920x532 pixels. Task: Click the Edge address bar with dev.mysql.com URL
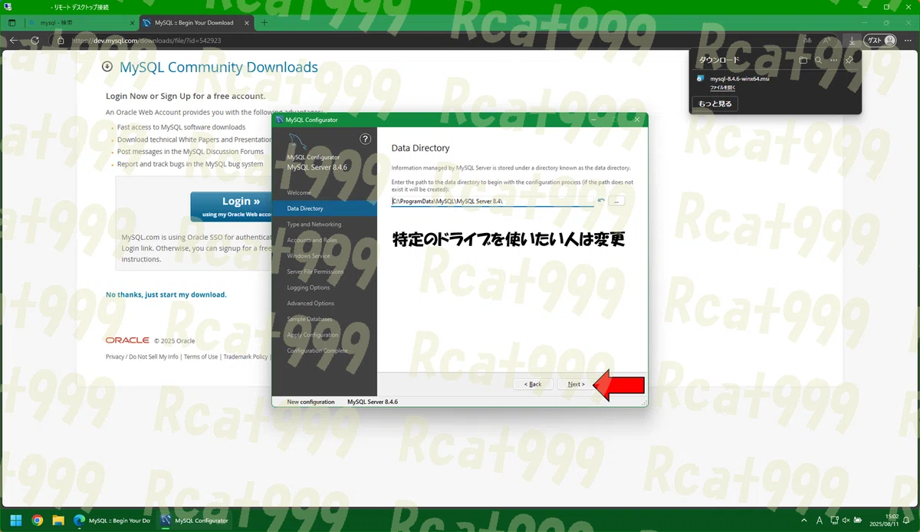pyautogui.click(x=429, y=41)
